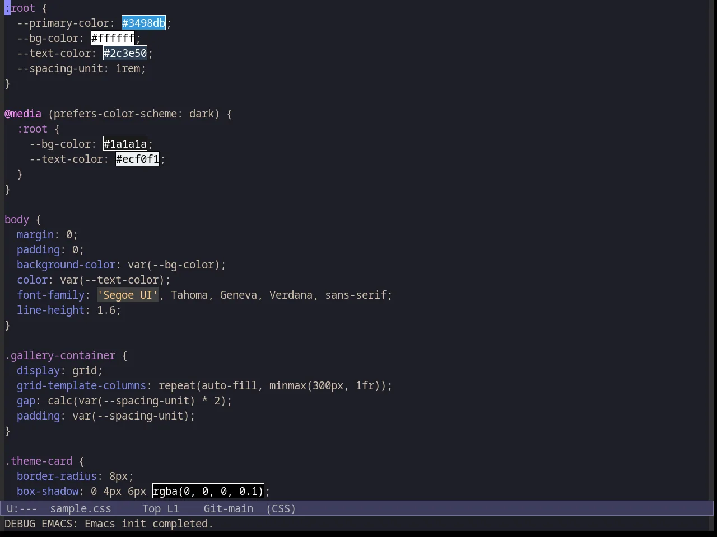
Task: Click the #2c3e50 text color value
Action: click(x=125, y=53)
